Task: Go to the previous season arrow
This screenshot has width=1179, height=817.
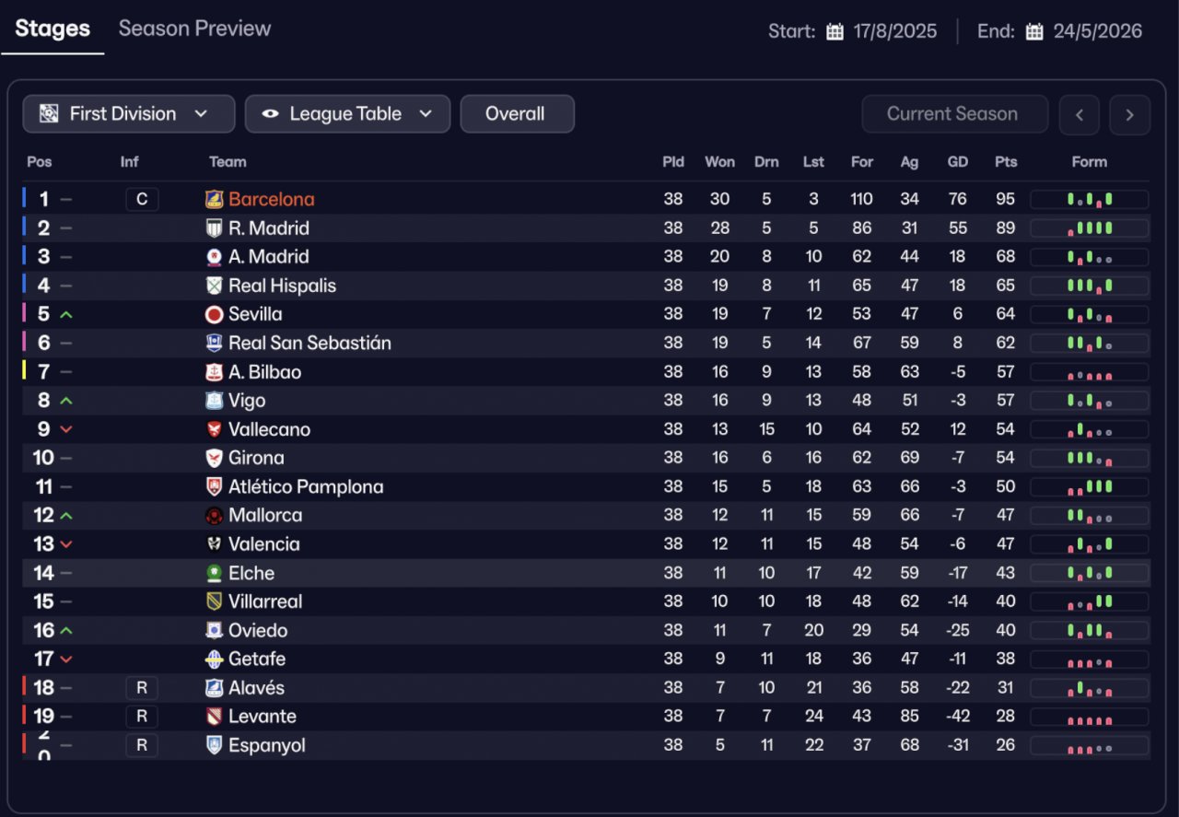Action: [1080, 115]
